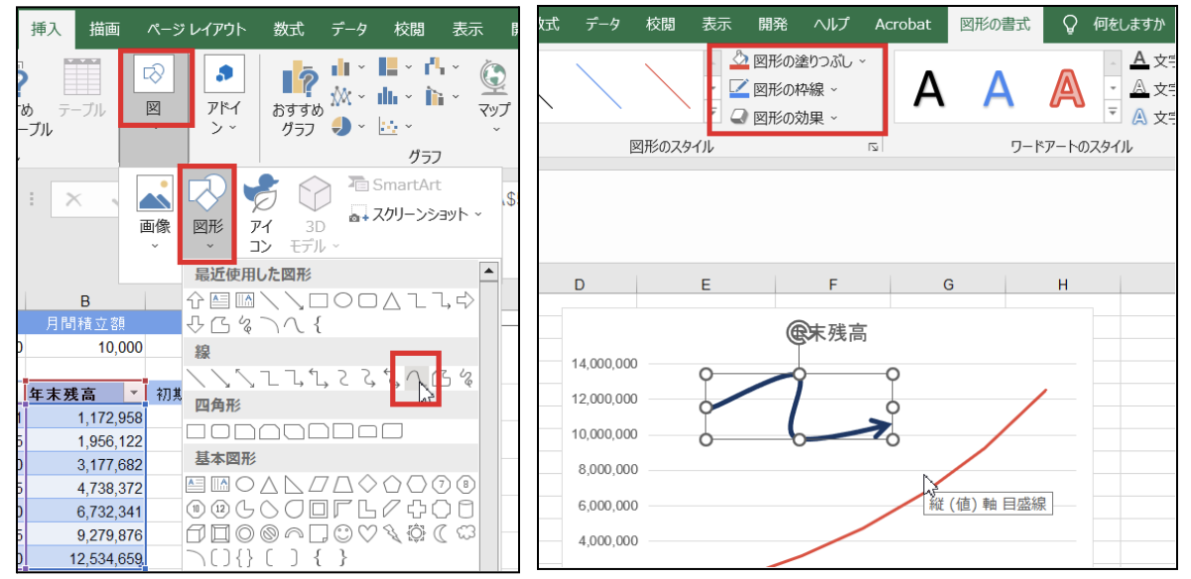Screen dimensions: 1191x579
Task: Select the moon shape in 基本図形
Action: 440,533
